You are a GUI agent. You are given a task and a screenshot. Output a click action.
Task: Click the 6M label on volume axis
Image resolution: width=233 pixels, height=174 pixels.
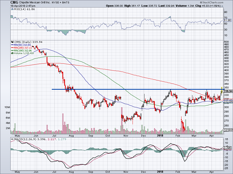[x=8, y=118]
